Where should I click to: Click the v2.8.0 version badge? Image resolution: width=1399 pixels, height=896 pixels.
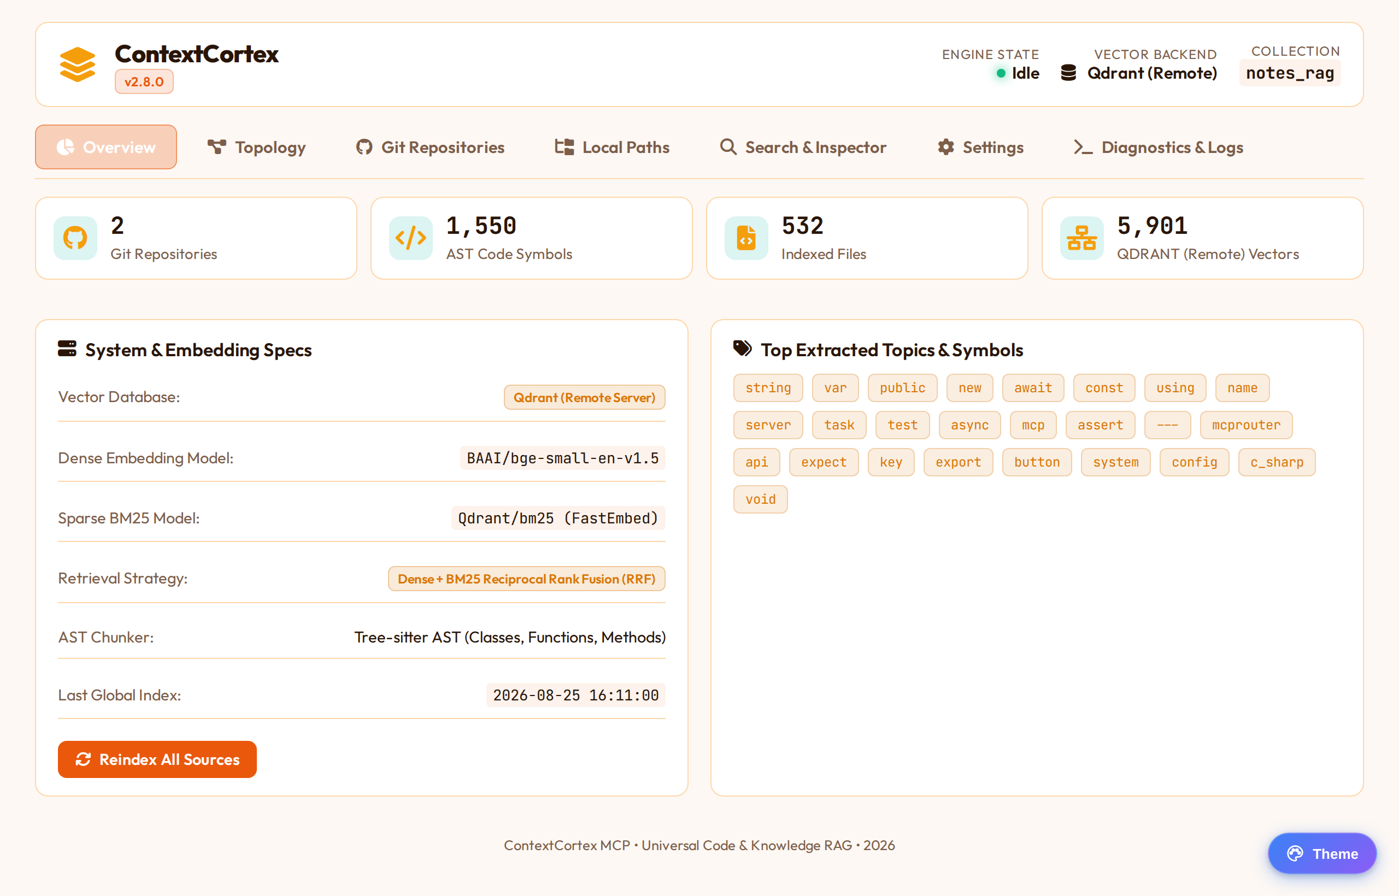point(144,81)
